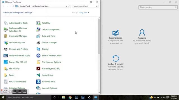Click Control Panel in the breadcrumb path
This screenshot has height=100, width=179.
pos(25,6)
